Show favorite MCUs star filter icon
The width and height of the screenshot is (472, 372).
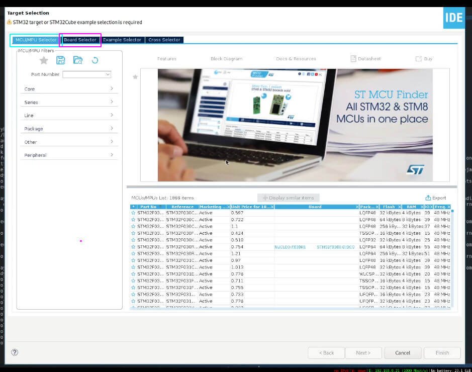coord(44,60)
